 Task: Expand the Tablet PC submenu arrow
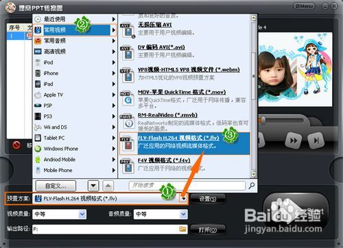(x=113, y=138)
